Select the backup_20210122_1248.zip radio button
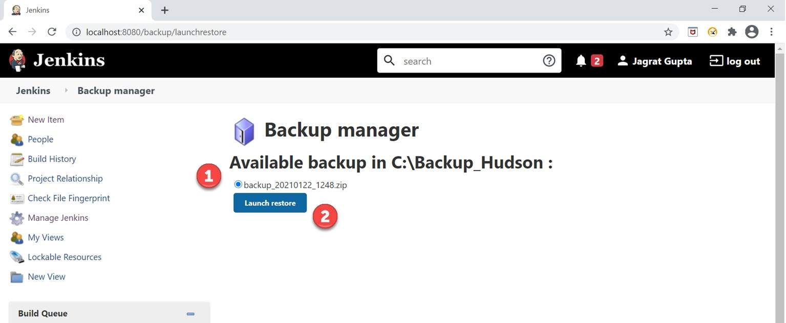786x323 pixels. (238, 184)
